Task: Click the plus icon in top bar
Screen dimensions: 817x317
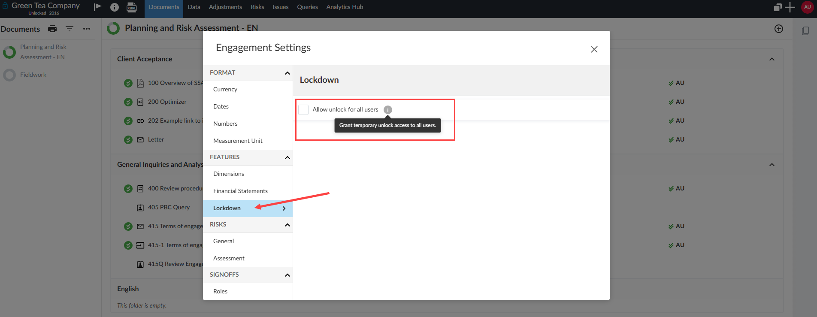Action: point(790,7)
